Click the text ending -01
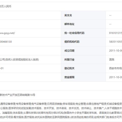Screen dimensions: 122x122 [2, 68]
